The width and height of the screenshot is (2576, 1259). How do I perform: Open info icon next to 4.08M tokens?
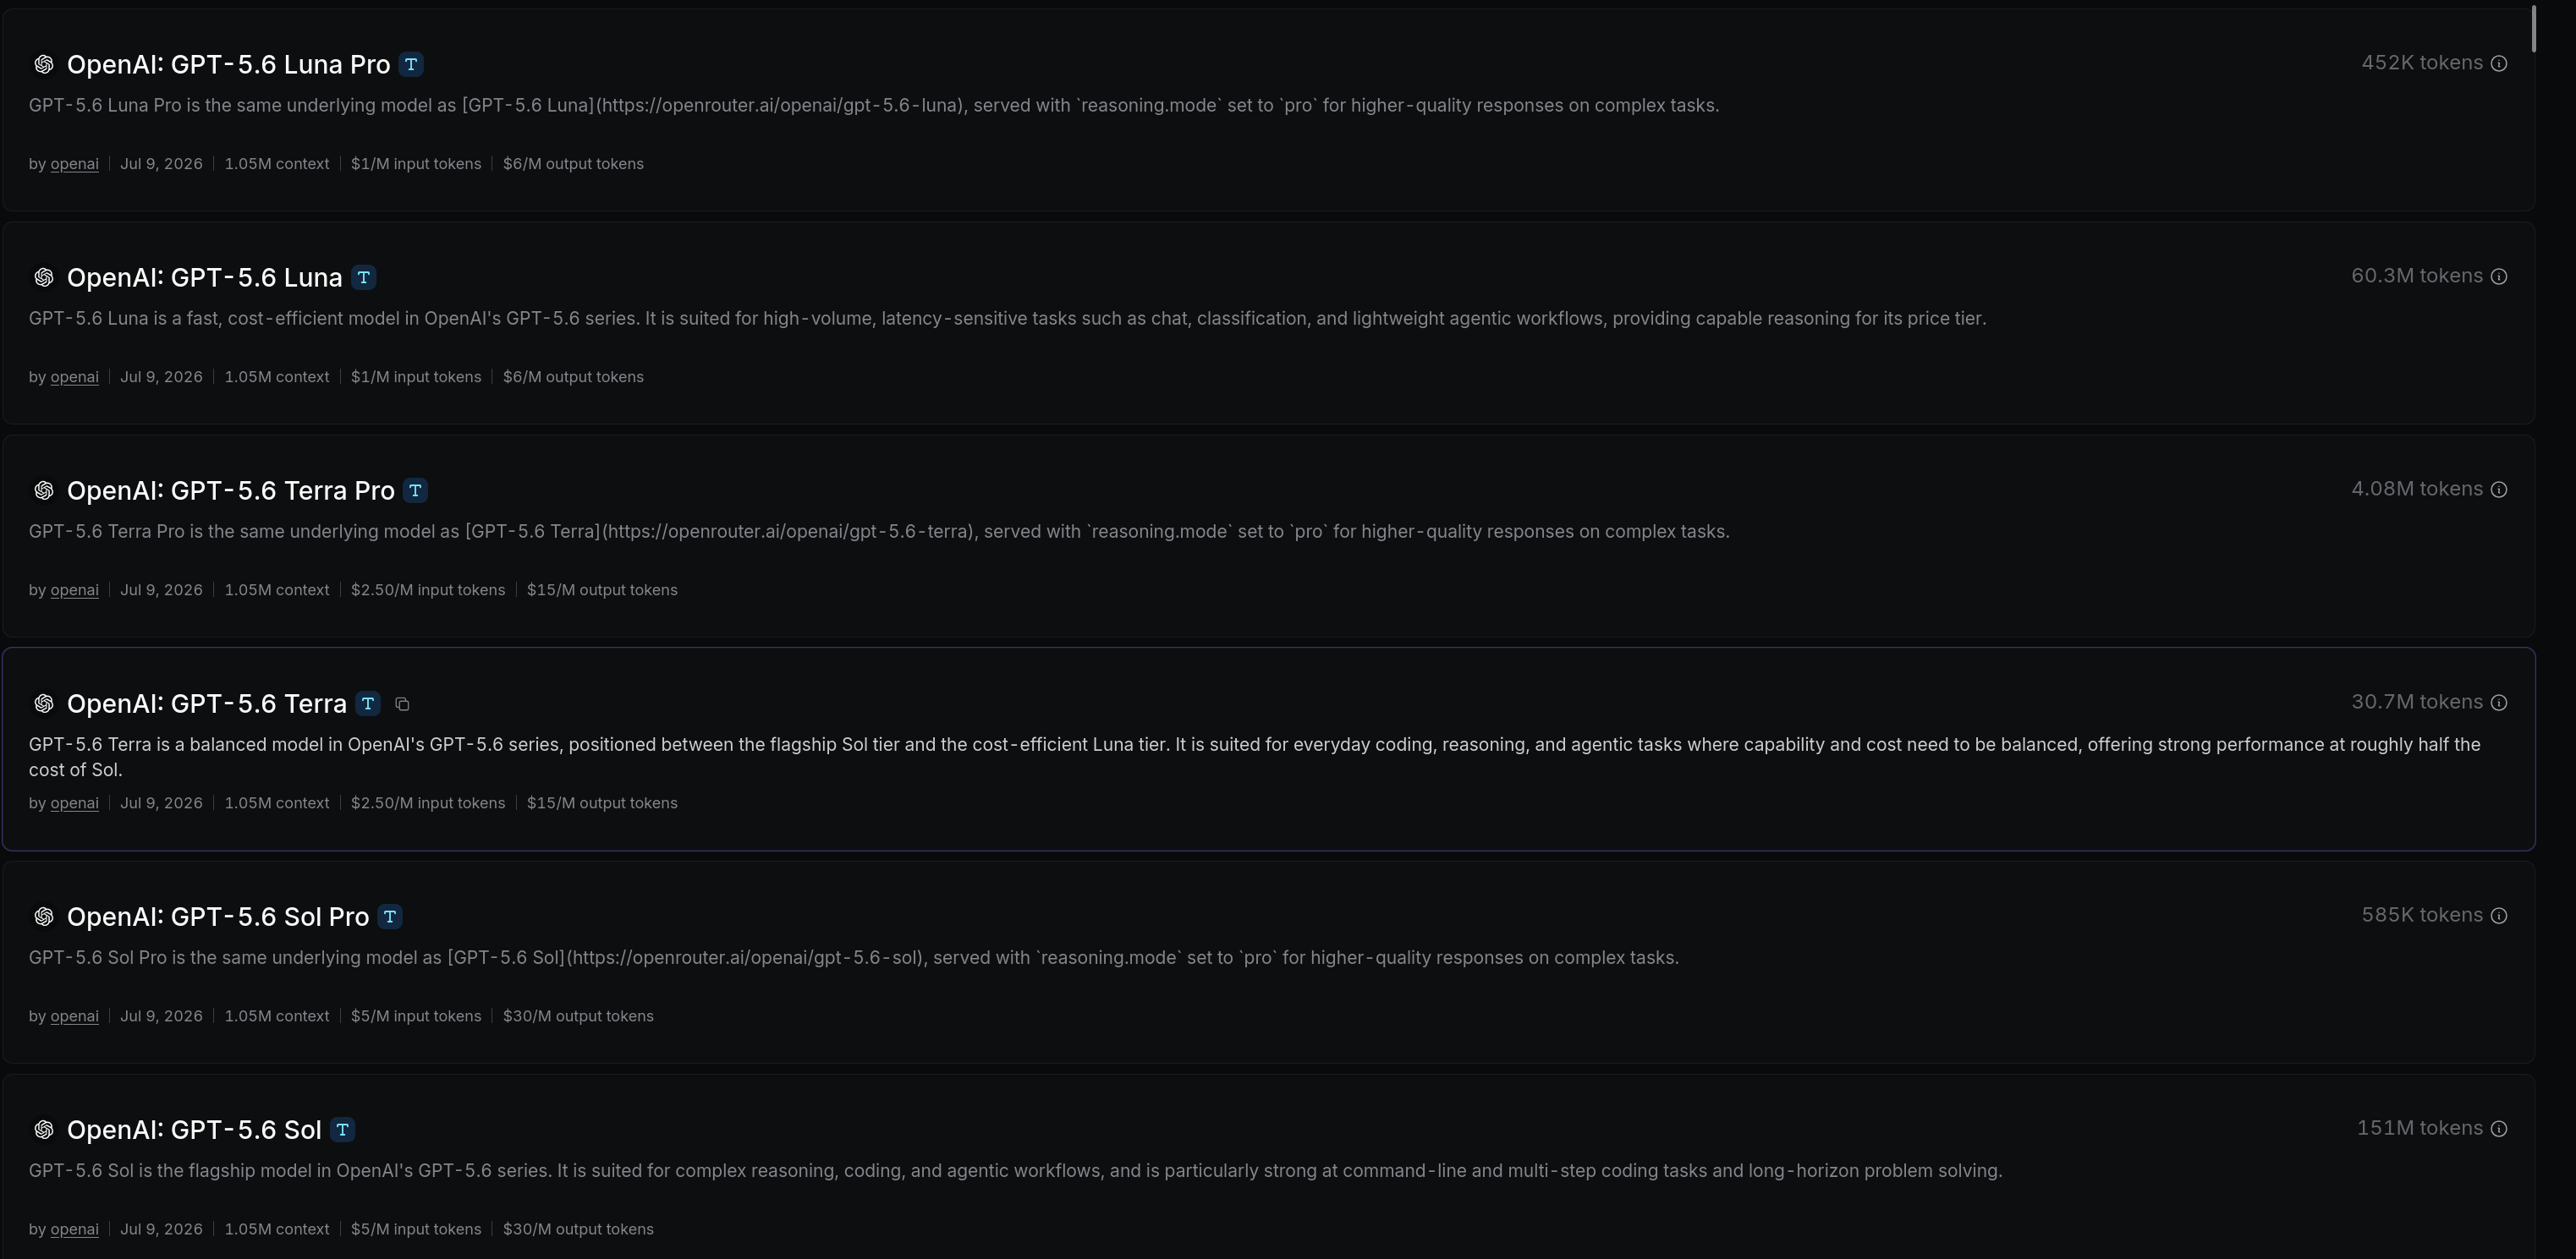pos(2498,490)
